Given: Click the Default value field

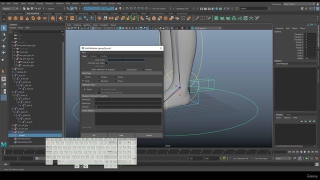Looking at the screenshot, I should [128, 107].
